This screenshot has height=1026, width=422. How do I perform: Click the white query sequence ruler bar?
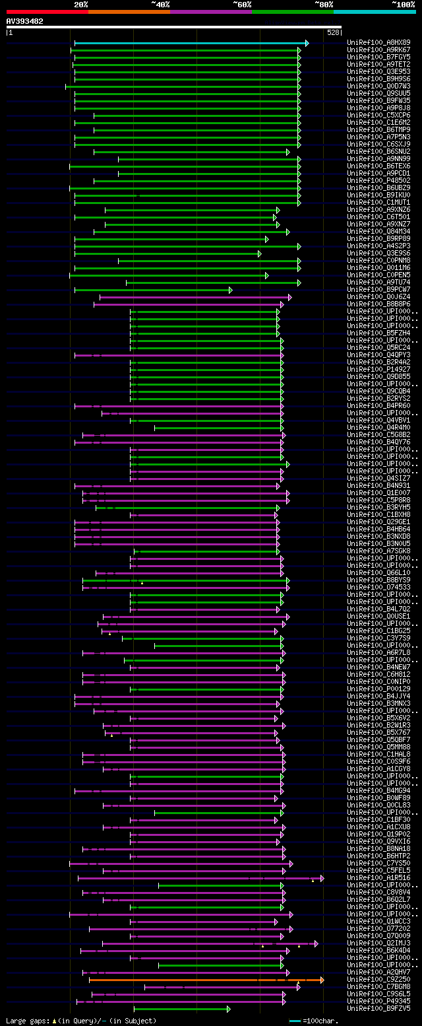(x=174, y=27)
